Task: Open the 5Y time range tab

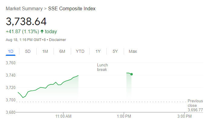Action: pyautogui.click(x=115, y=51)
